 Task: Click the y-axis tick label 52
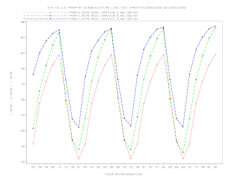click(x=23, y=162)
